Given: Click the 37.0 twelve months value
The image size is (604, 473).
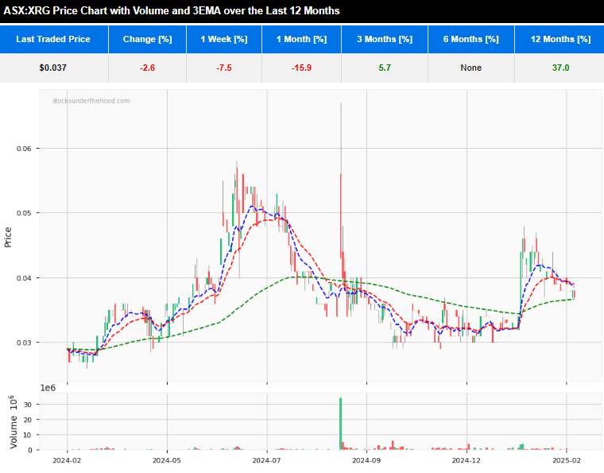Looking at the screenshot, I should (560, 68).
